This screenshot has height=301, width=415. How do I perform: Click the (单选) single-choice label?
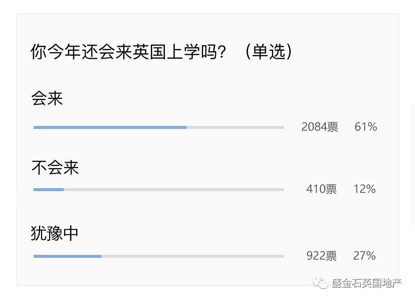[x=269, y=51]
